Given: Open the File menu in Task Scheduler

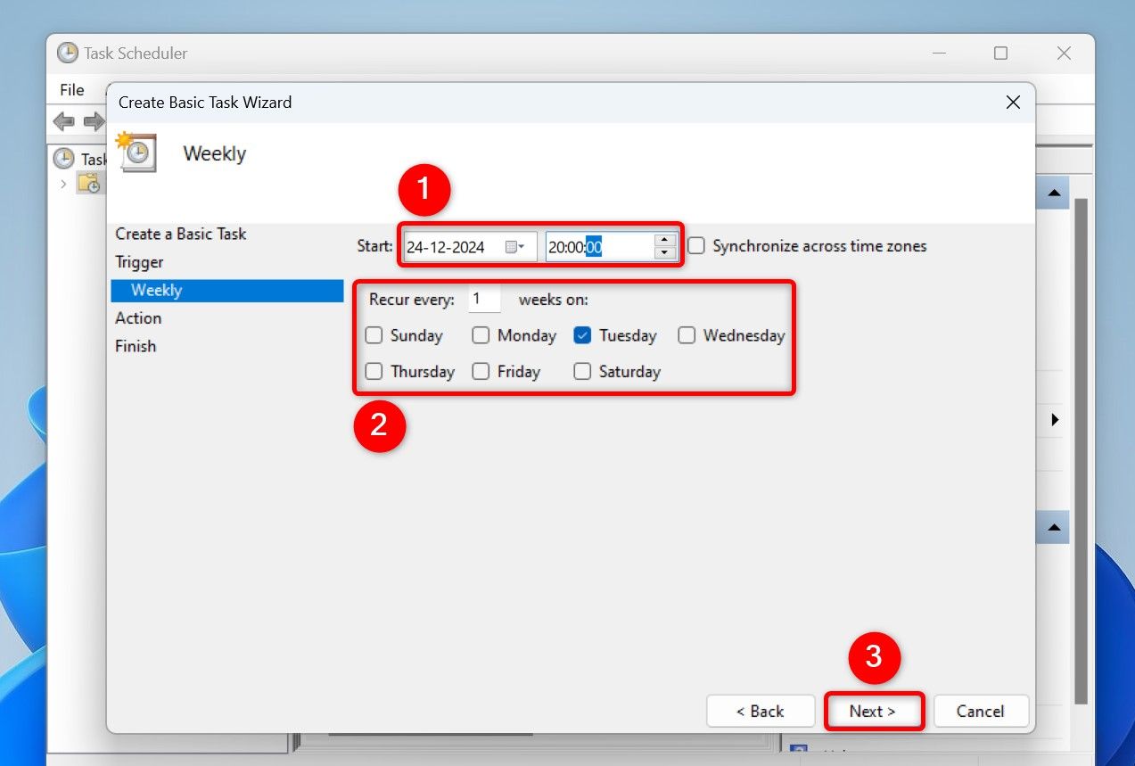Looking at the screenshot, I should [x=72, y=90].
